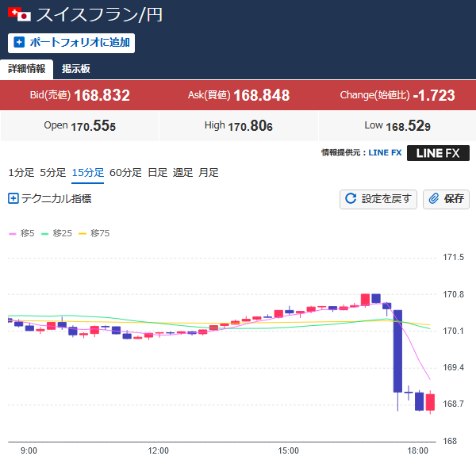Click the black LINE FX logo banner
This screenshot has height=456, width=476.
[x=438, y=153]
